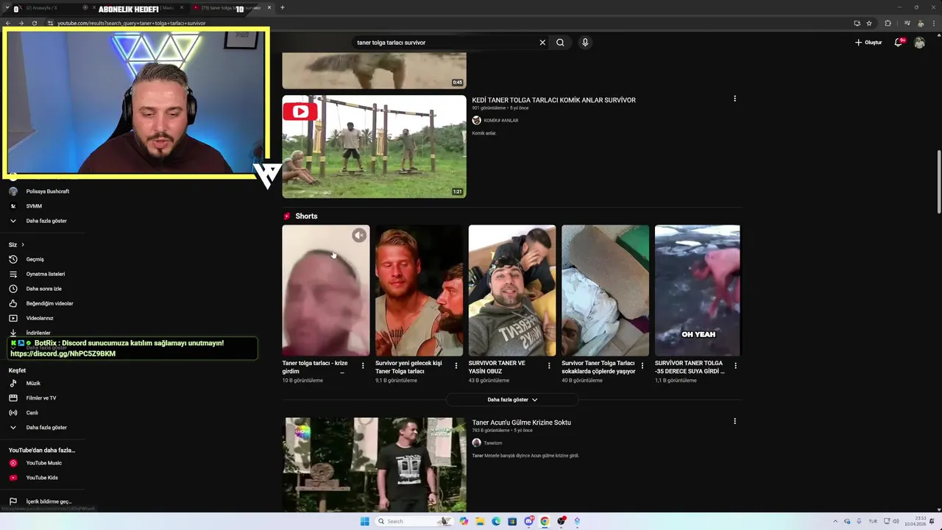Open the OH YEAH icy water short
942x530 pixels.
tap(697, 290)
